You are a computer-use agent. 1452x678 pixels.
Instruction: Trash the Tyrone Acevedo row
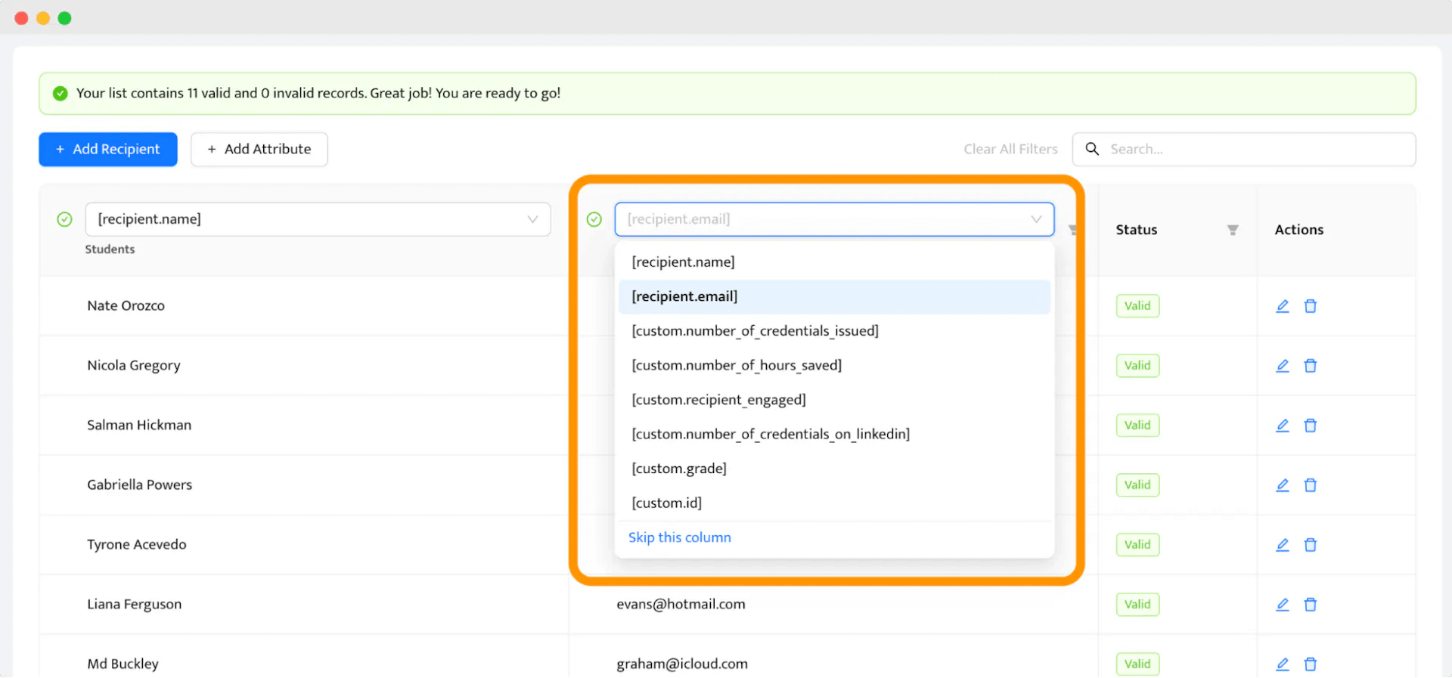point(1311,545)
